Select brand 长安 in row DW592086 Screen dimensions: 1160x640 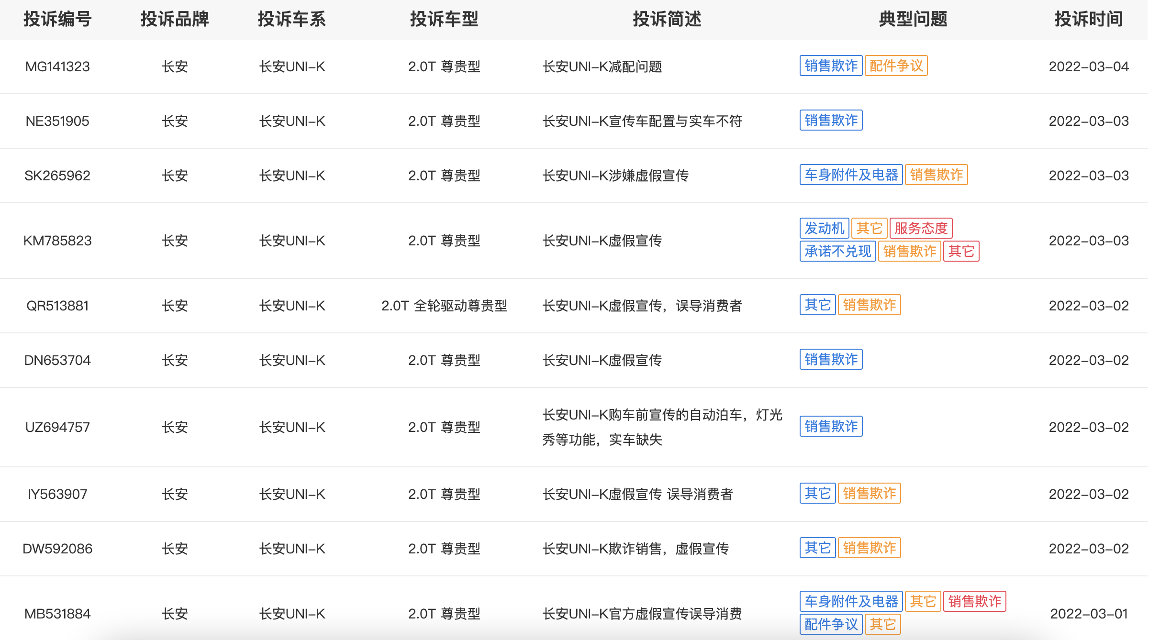click(175, 549)
